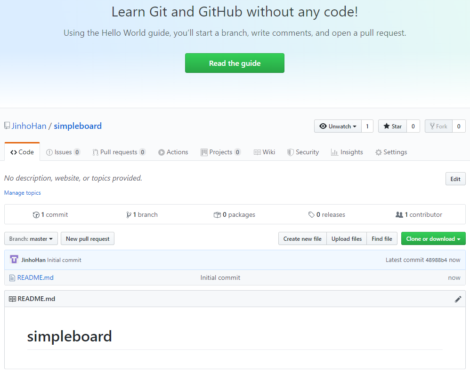Open the JinhoHan owner profile link
This screenshot has width=470, height=372.
pos(29,126)
